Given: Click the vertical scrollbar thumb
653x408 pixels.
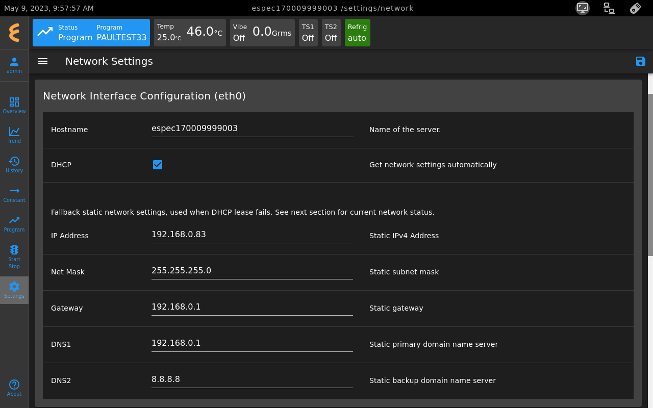Looking at the screenshot, I should (x=650, y=174).
